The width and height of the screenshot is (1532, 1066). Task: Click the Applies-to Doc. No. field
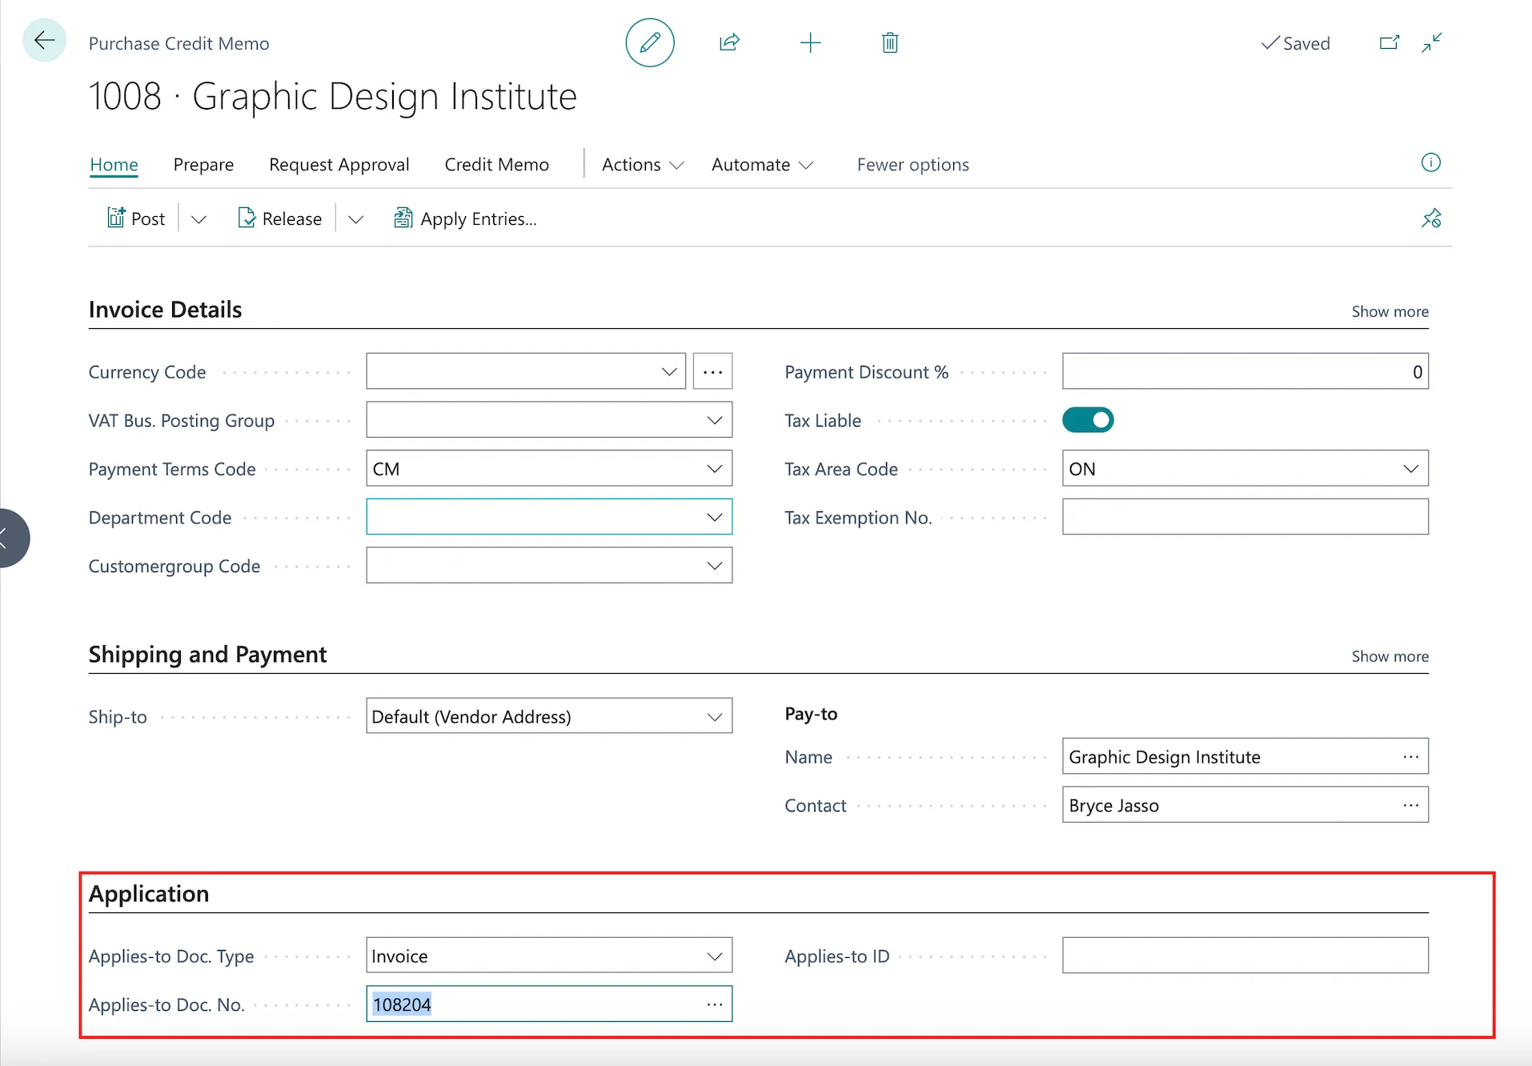548,1004
